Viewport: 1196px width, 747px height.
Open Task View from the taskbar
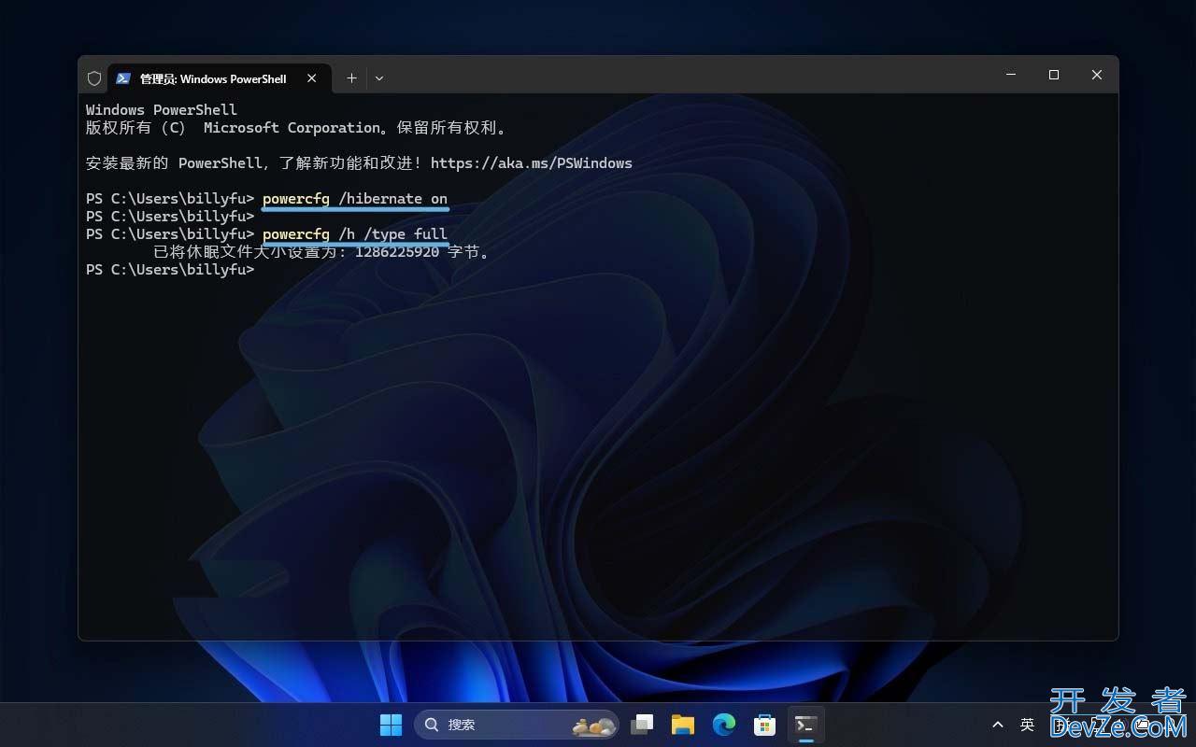click(x=642, y=725)
